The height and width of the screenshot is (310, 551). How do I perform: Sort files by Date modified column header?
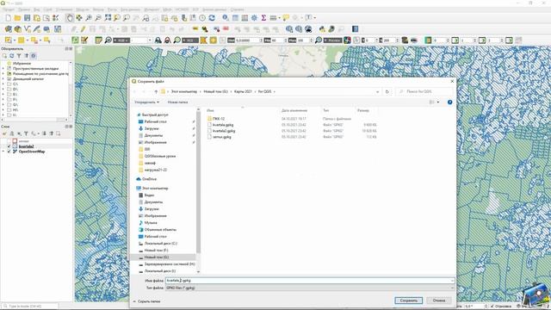pyautogui.click(x=294, y=111)
